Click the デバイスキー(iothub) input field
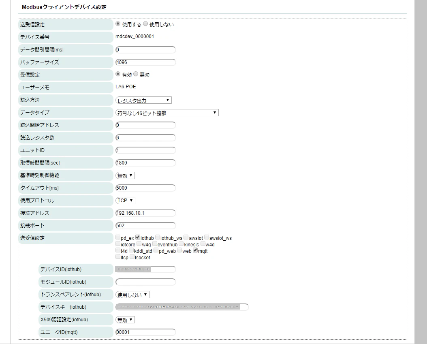The width and height of the screenshot is (427, 344). tap(182, 307)
